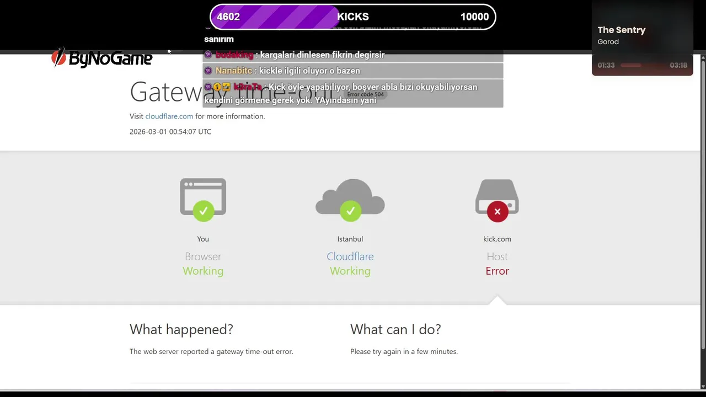Click "The Sentry" song title
Image resolution: width=706 pixels, height=397 pixels.
621,30
